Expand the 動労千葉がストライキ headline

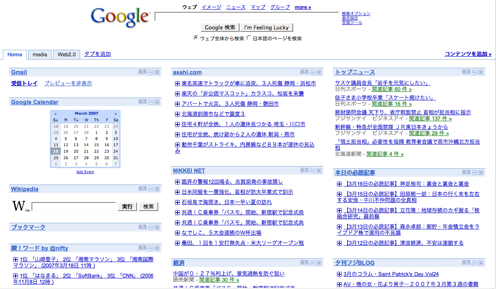tap(177, 145)
